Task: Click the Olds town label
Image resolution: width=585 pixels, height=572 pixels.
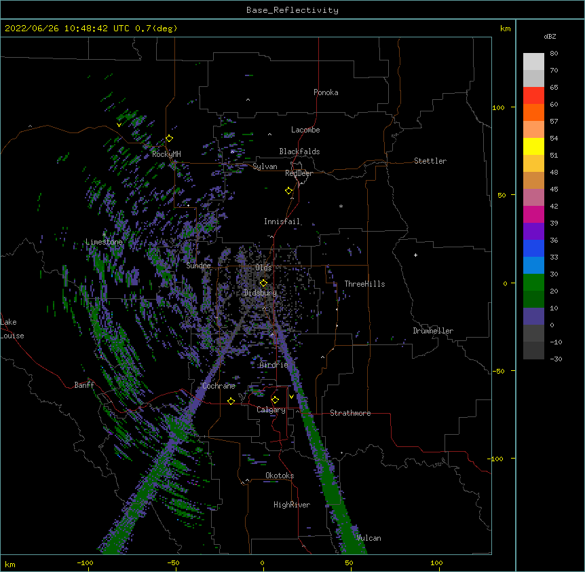Action: (x=263, y=268)
